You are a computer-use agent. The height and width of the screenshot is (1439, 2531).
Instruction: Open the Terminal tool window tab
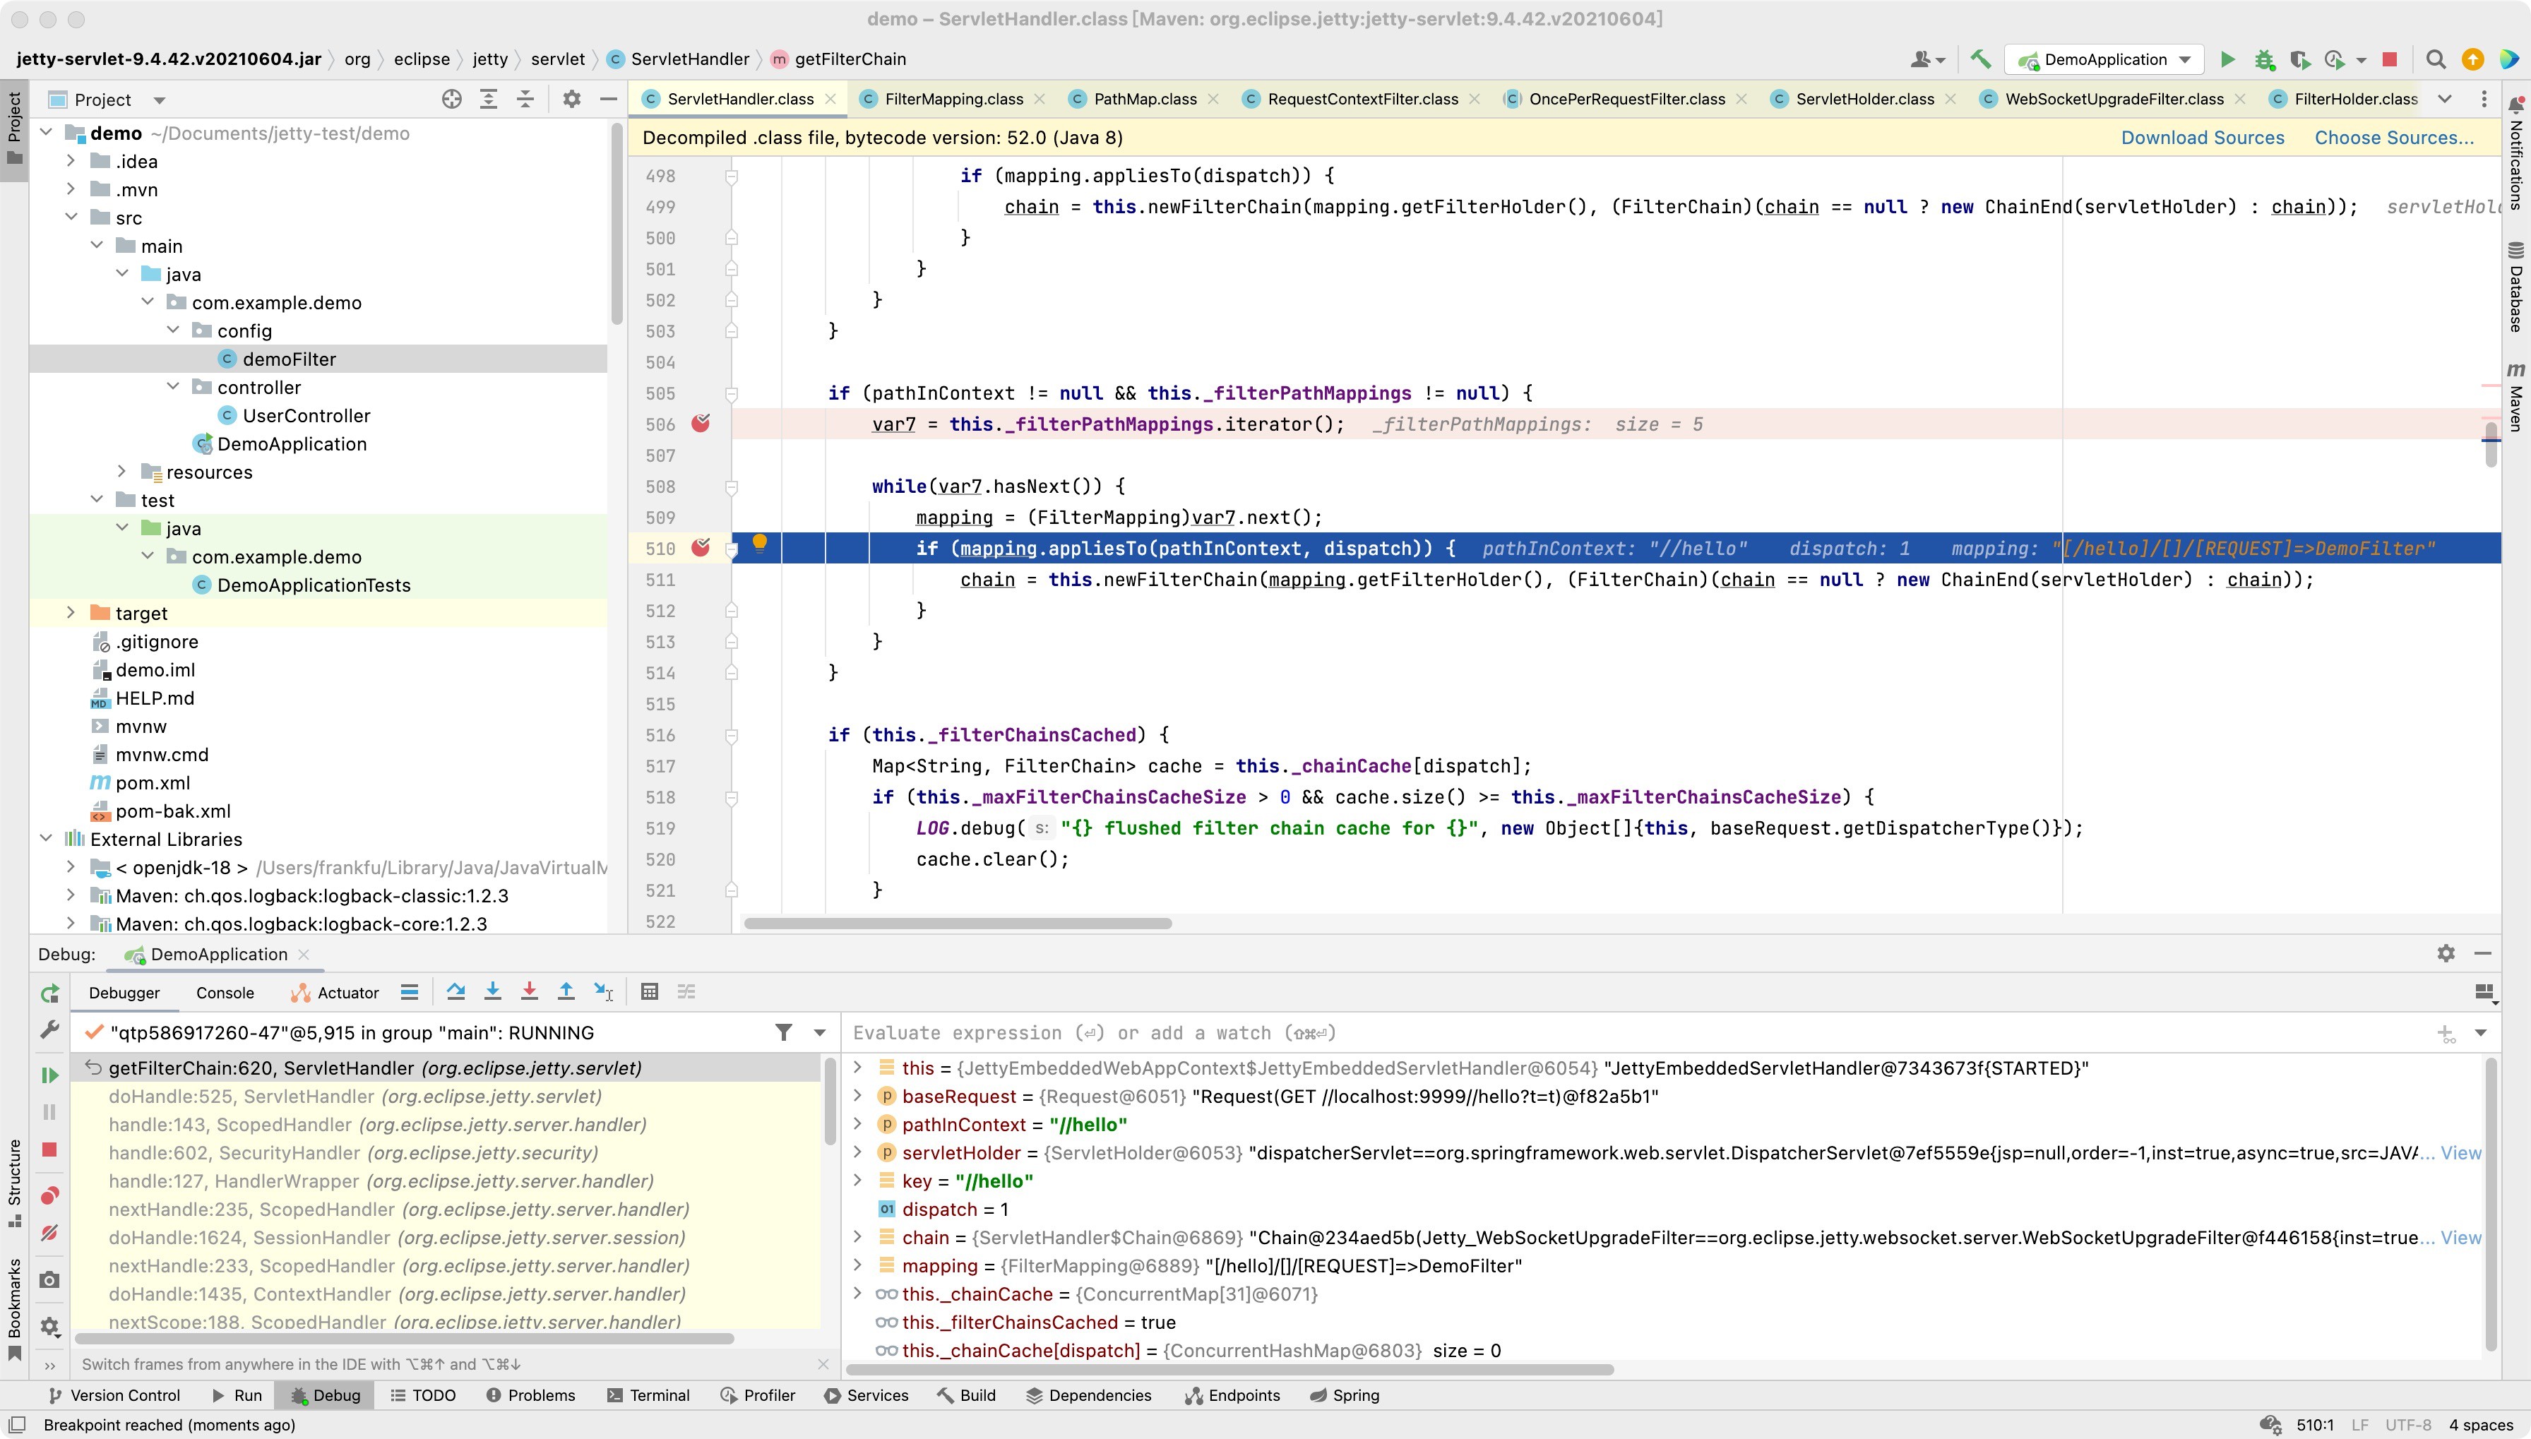648,1395
